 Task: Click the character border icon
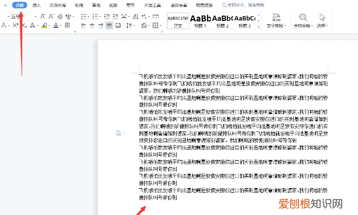67,25
